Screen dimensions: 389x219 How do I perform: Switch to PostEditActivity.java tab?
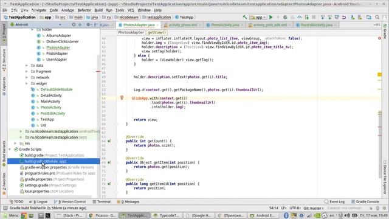click(x=316, y=25)
